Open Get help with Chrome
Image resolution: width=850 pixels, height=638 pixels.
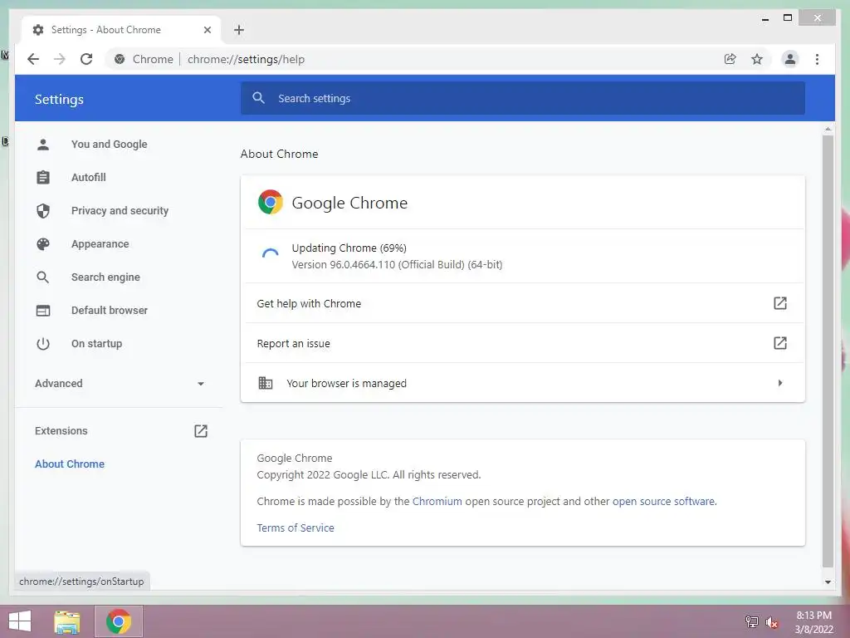(x=523, y=303)
